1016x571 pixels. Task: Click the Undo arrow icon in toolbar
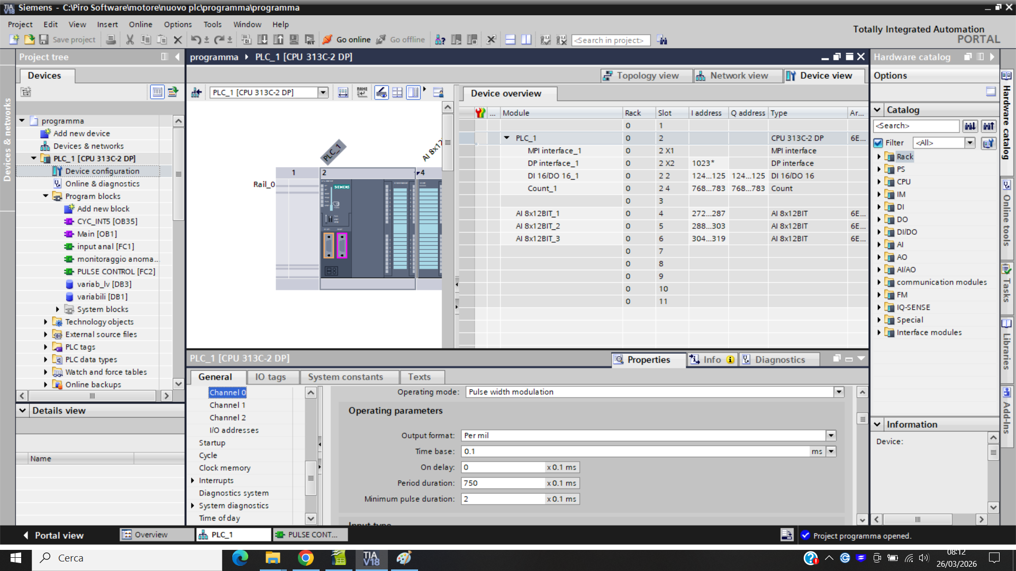(x=195, y=40)
